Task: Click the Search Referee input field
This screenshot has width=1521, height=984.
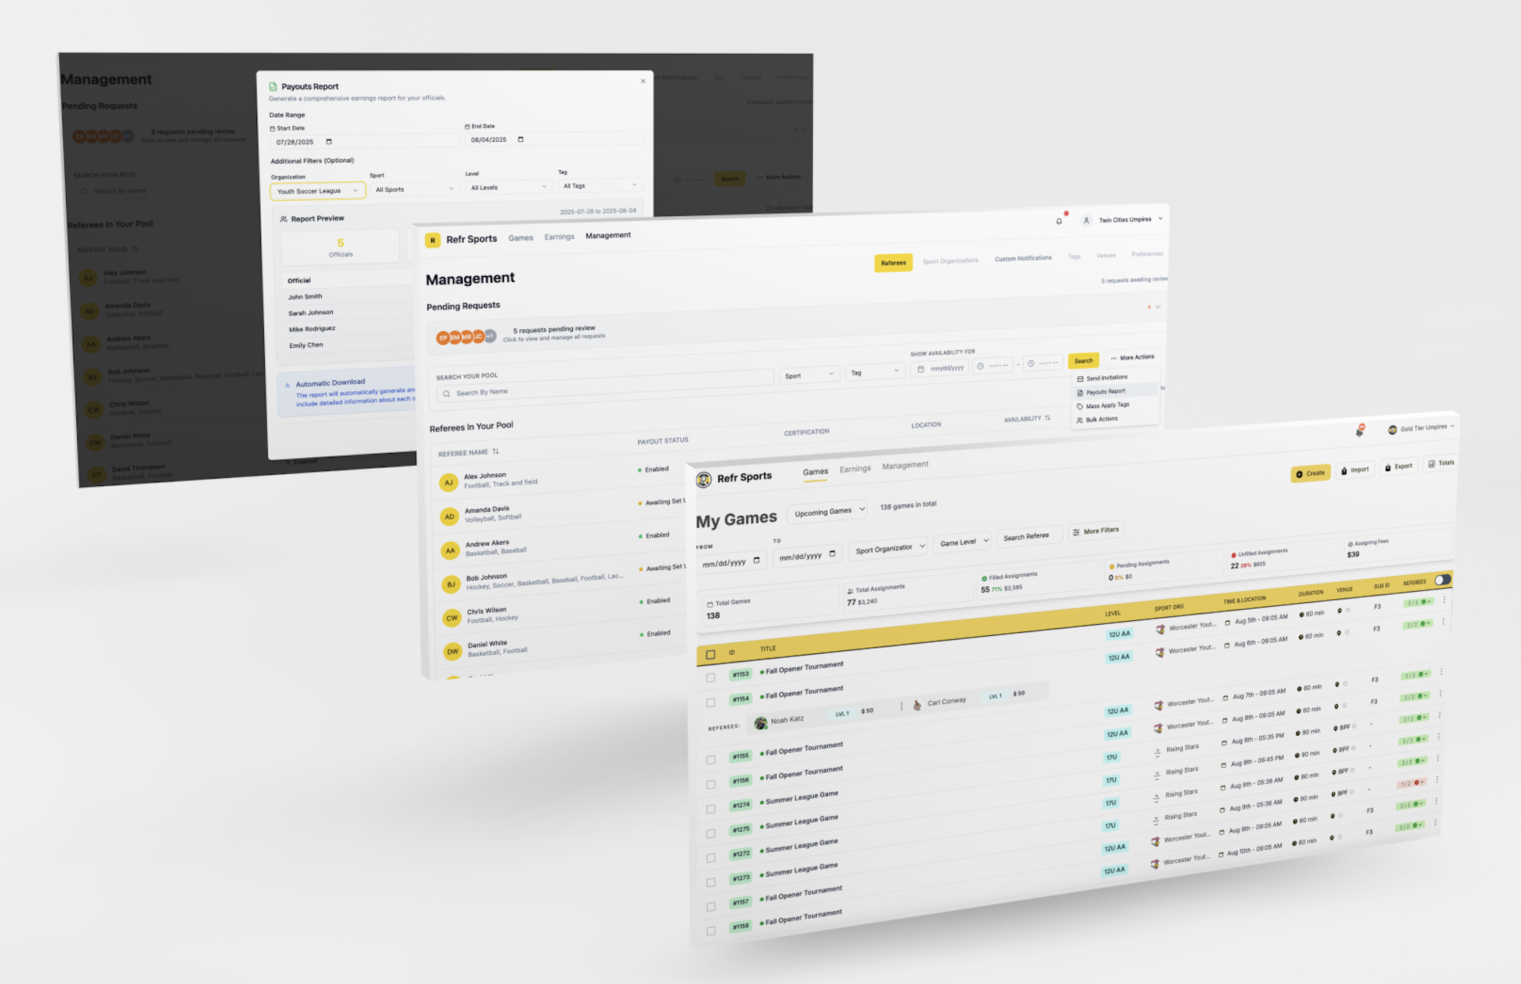Action: [1030, 536]
